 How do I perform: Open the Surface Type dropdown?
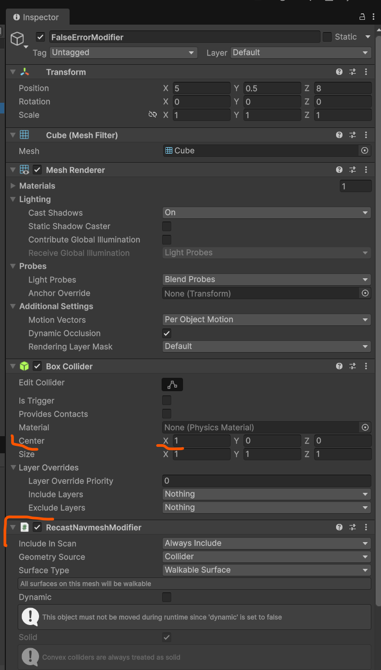click(x=266, y=570)
